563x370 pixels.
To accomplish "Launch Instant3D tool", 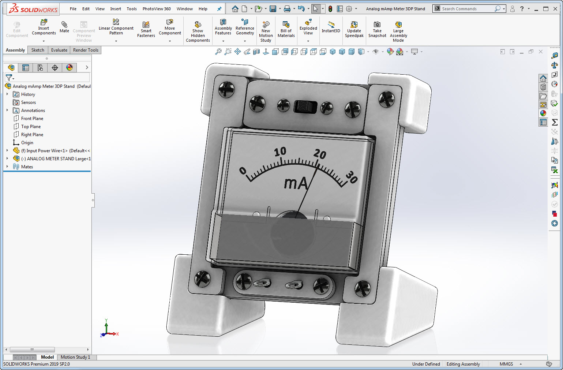I will pyautogui.click(x=331, y=25).
